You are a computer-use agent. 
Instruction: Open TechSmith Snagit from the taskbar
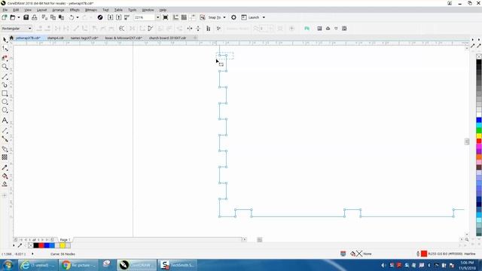[178, 265]
